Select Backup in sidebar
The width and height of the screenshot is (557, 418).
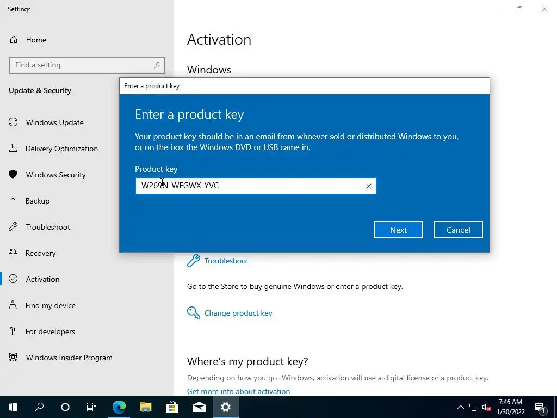point(38,201)
